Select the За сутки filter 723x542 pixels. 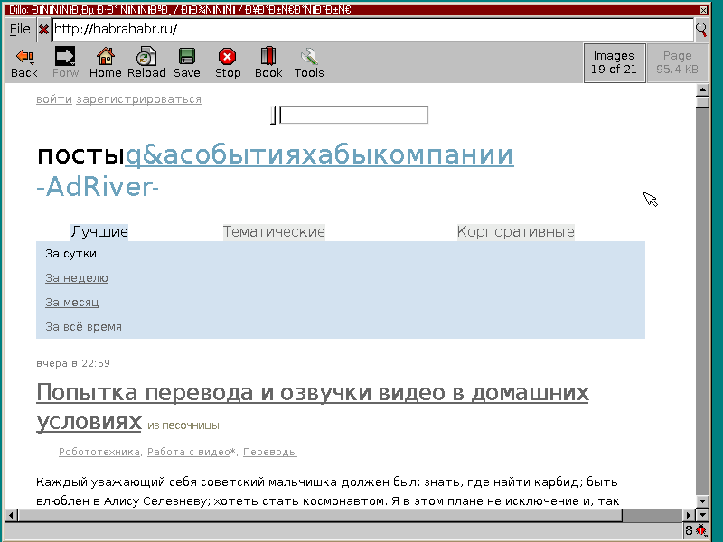(70, 254)
